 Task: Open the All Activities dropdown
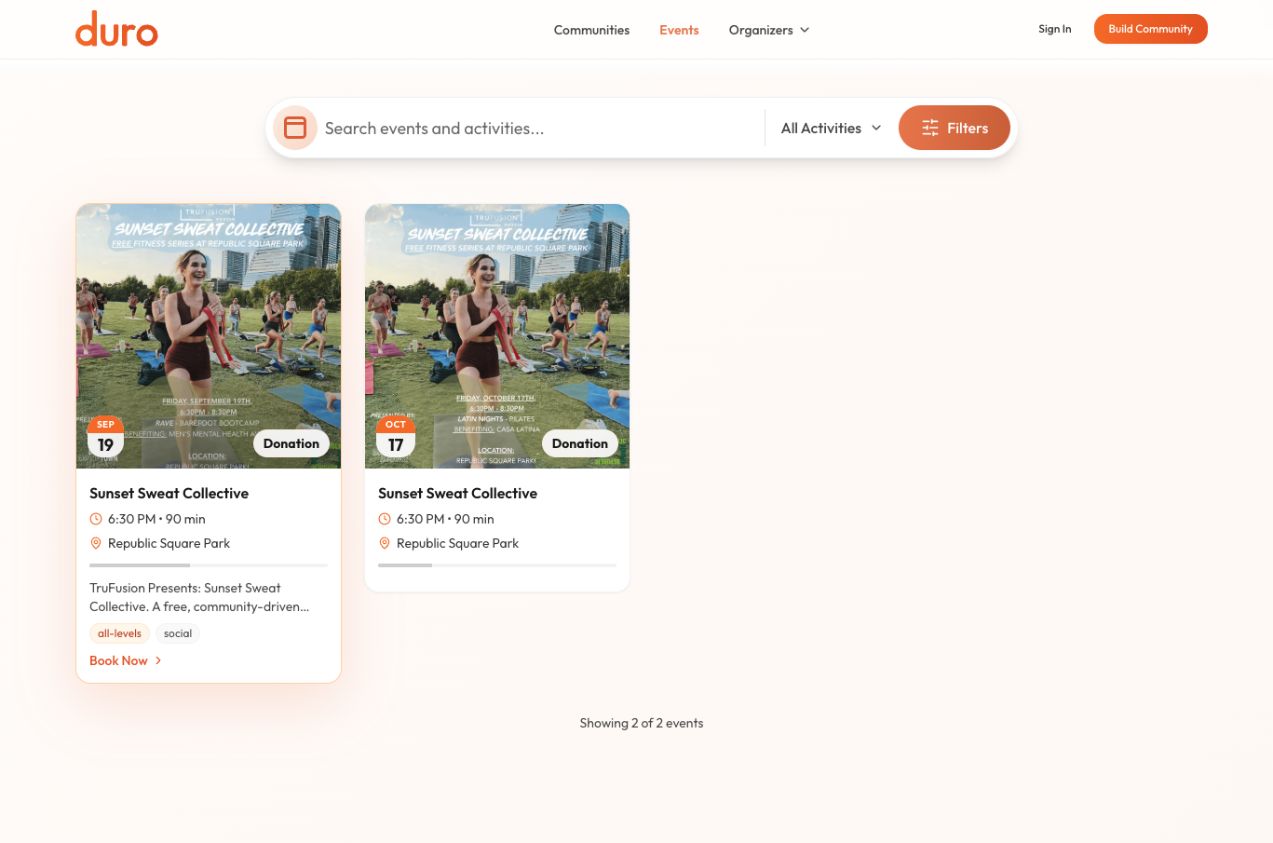[x=831, y=128]
